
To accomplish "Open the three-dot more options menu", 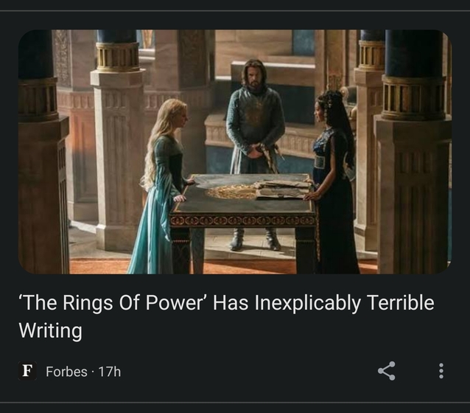I will click(x=441, y=371).
